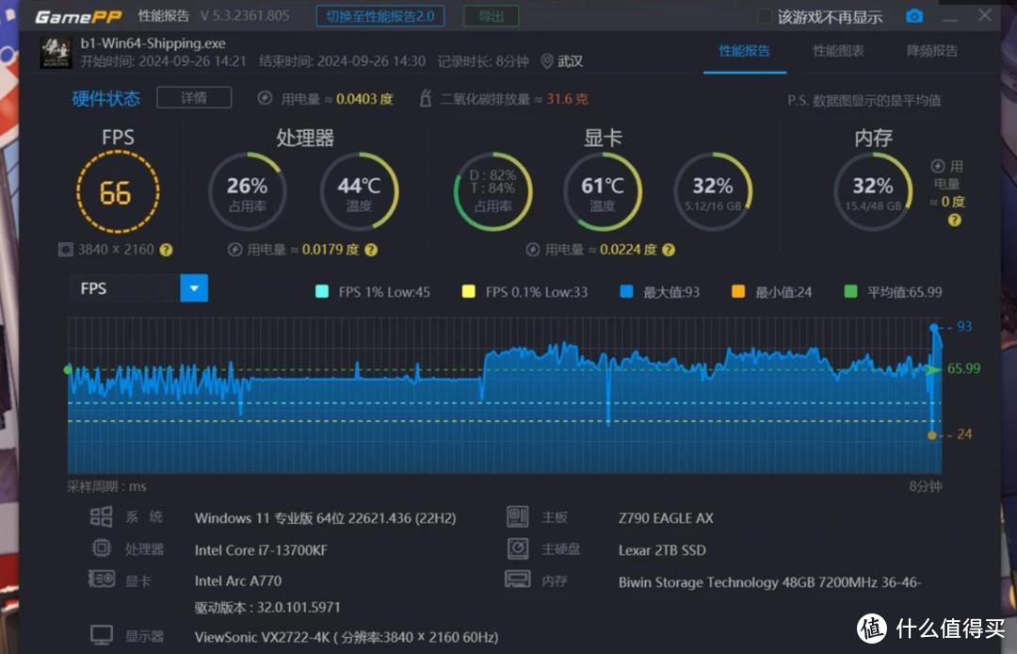Open the FPS metric dropdown arrow
This screenshot has width=1017, height=654.
click(194, 288)
